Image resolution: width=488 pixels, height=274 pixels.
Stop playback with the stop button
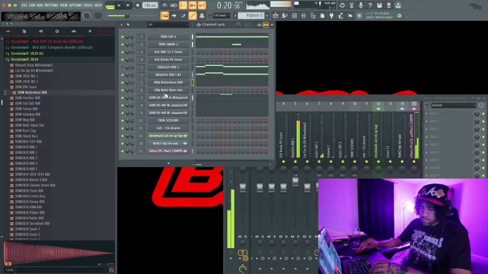pos(128,5)
